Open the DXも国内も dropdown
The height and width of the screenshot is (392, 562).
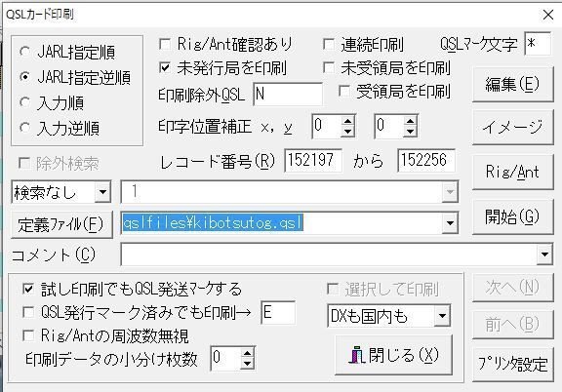[x=442, y=316]
